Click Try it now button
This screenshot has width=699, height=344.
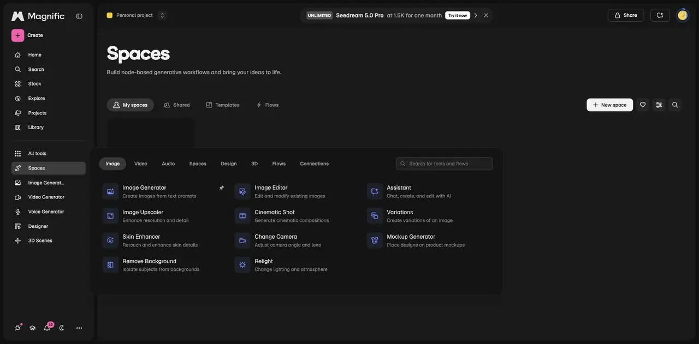pos(458,15)
